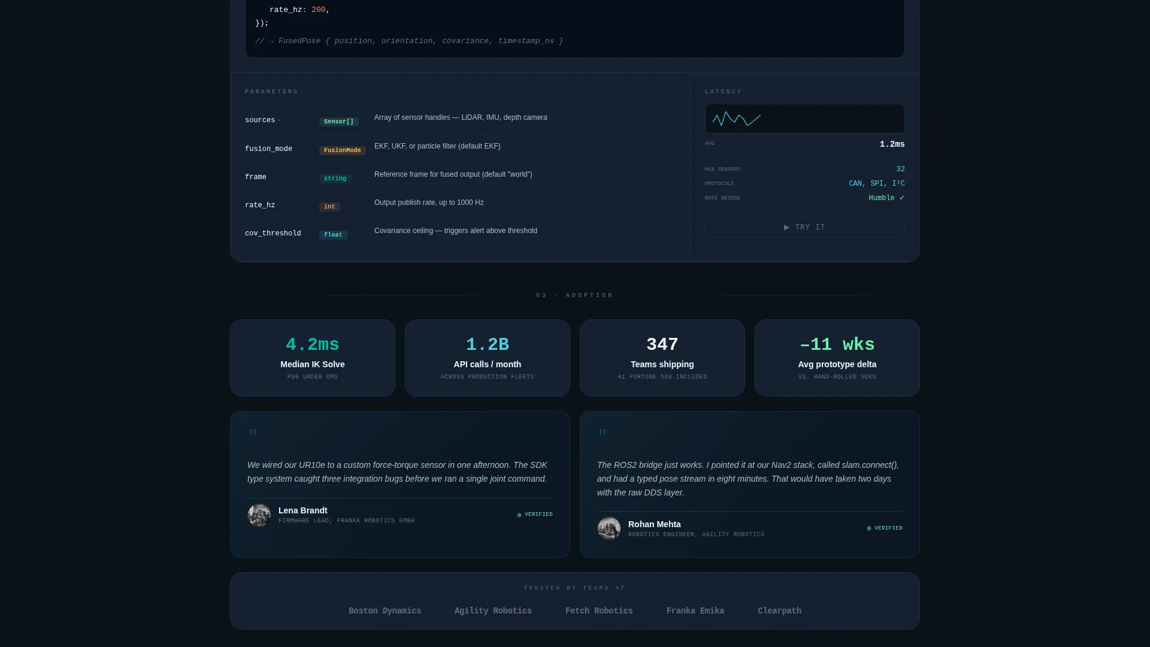1150x647 pixels.
Task: Click the P99 UNDER 6MS caption
Action: pos(313,377)
